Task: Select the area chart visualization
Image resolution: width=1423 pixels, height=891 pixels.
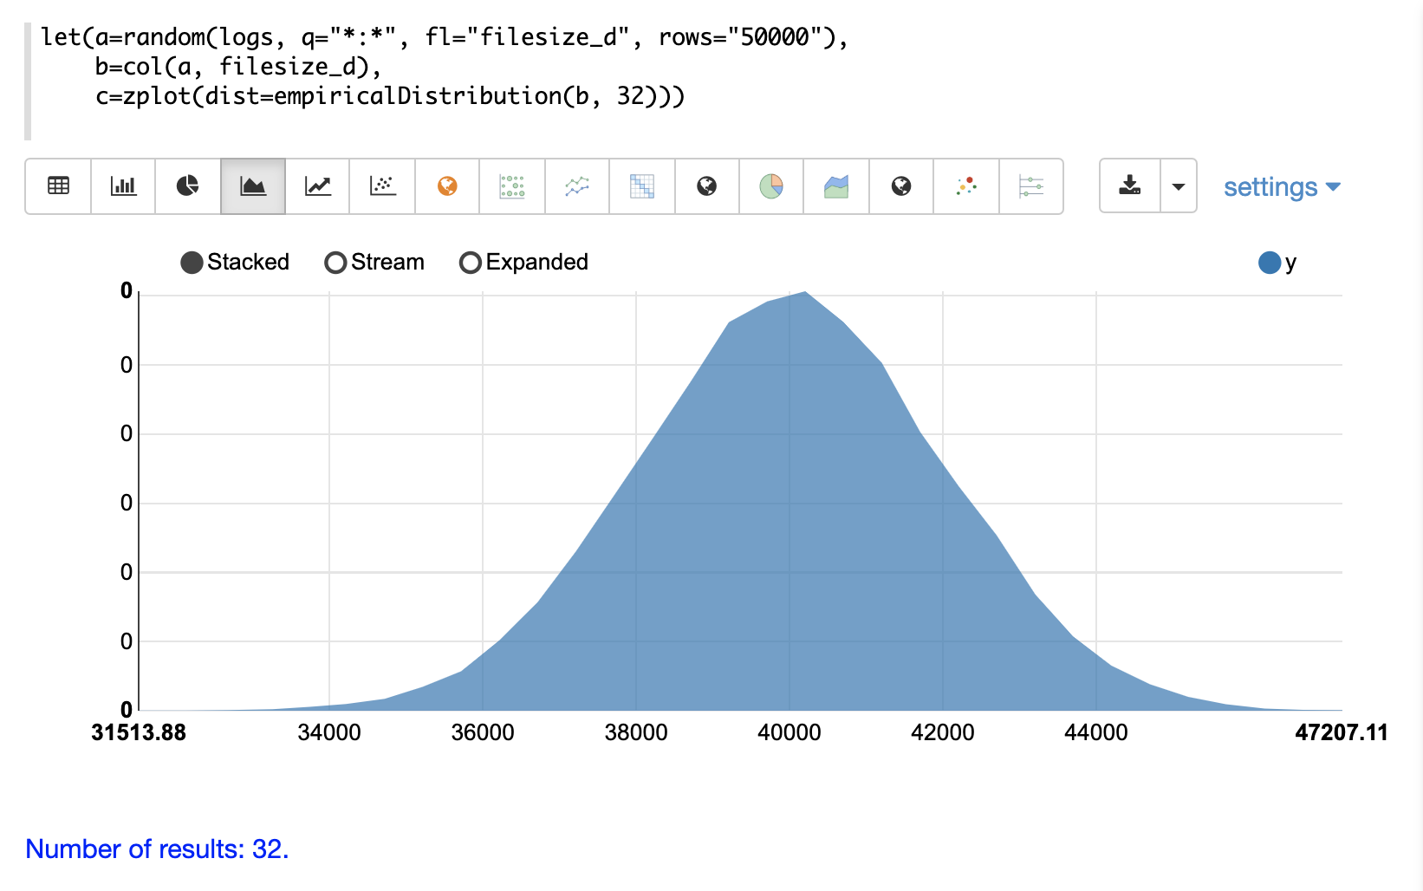Action: (x=252, y=186)
